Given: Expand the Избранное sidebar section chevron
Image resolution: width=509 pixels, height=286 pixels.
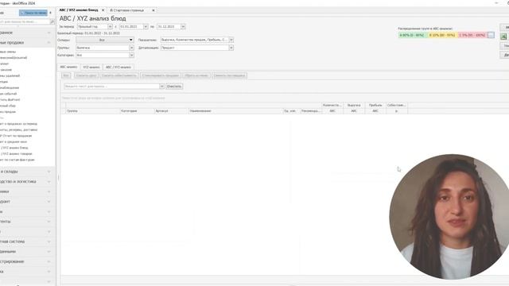Looking at the screenshot, I should (x=49, y=33).
